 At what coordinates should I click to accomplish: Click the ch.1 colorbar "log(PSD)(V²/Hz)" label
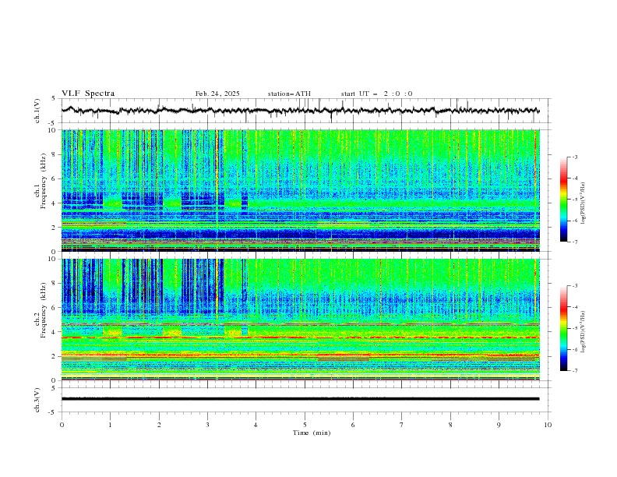coord(584,203)
